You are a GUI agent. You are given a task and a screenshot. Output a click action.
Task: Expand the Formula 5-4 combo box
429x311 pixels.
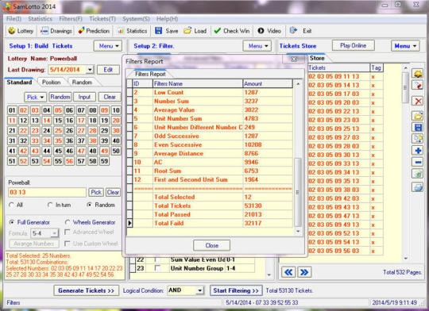pos(55,233)
